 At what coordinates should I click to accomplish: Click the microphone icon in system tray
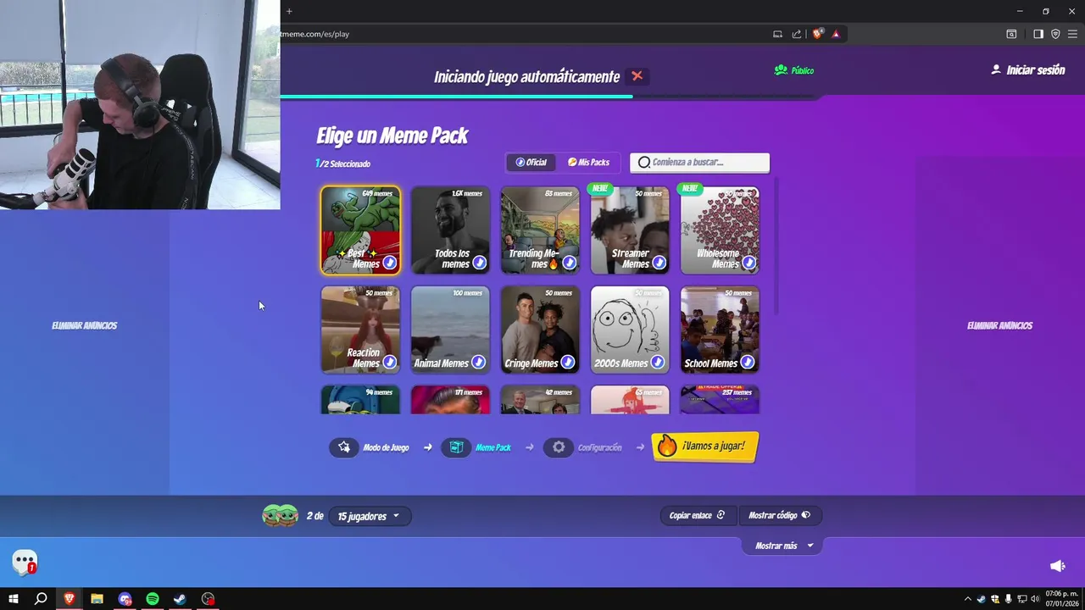pos(1009,599)
